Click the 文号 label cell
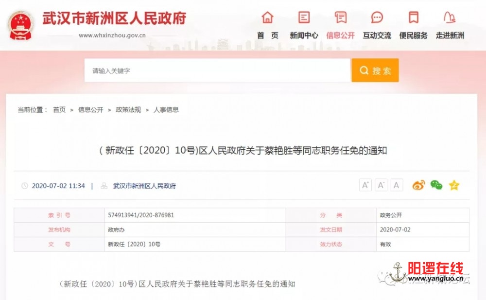The height and width of the screenshot is (300, 486). click(59, 244)
